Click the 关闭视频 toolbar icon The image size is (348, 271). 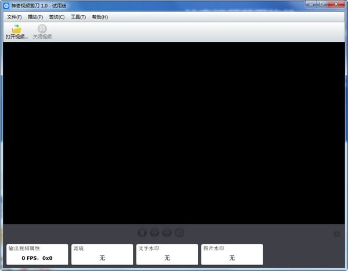point(42,29)
